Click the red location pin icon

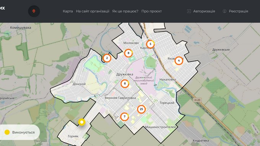coord(34,11)
